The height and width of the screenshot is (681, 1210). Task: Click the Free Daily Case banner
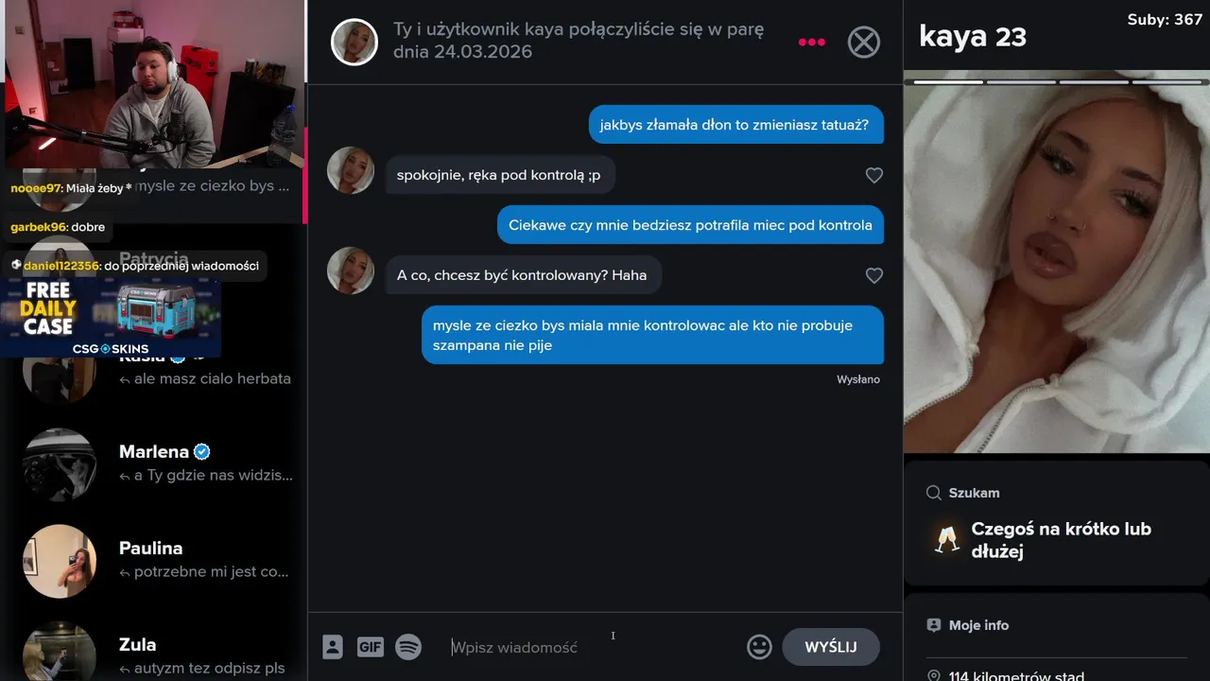pyautogui.click(x=111, y=317)
